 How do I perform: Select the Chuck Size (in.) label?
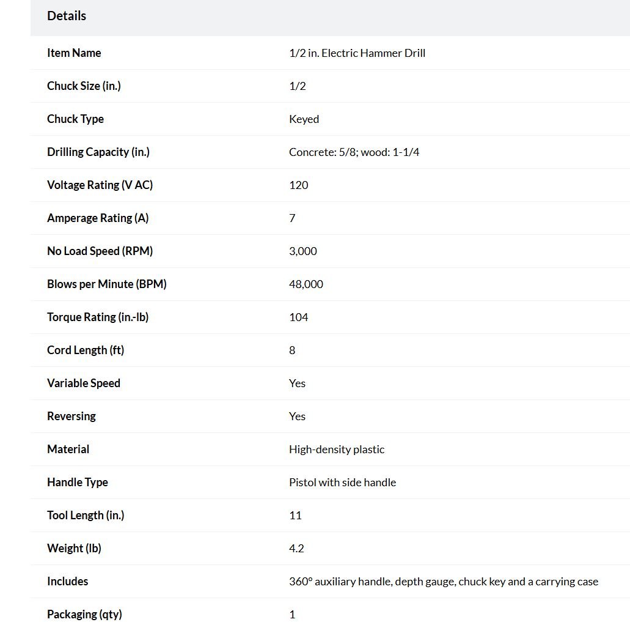tap(84, 86)
